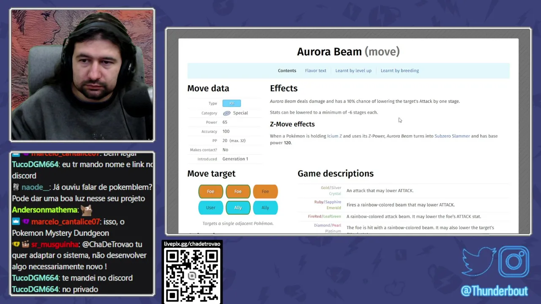Open the Subzero Slammer link

coord(452,136)
